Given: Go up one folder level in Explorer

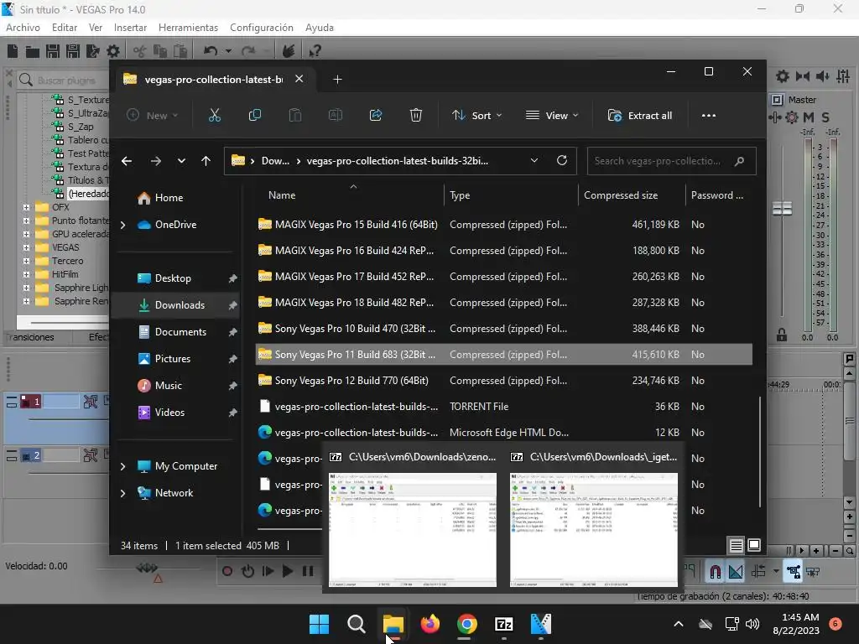Looking at the screenshot, I should [206, 160].
